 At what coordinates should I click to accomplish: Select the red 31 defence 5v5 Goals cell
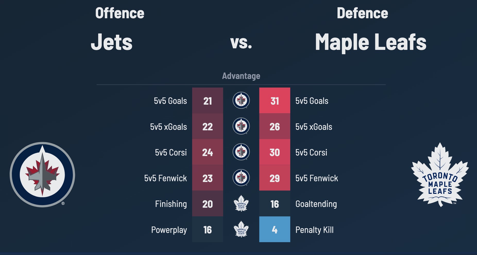275,101
